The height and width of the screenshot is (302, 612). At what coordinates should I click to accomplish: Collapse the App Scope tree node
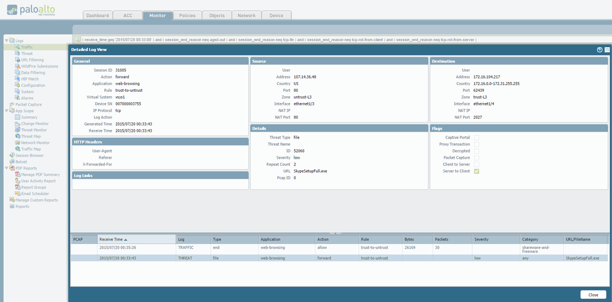pyautogui.click(x=6, y=111)
